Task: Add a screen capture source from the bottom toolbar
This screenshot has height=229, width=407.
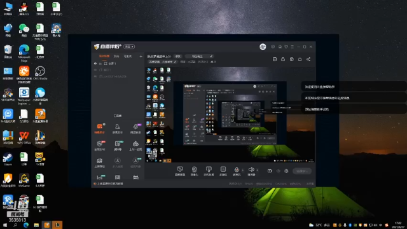Action: coord(179,171)
